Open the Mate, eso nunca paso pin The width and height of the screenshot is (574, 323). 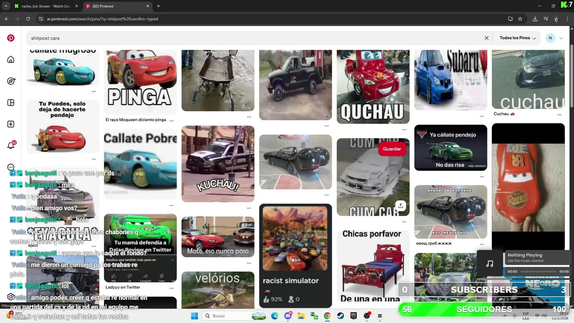coord(218,237)
